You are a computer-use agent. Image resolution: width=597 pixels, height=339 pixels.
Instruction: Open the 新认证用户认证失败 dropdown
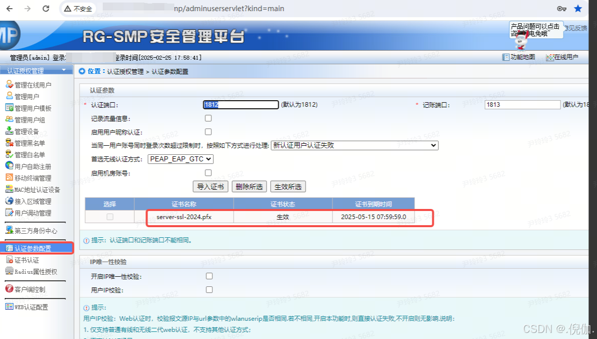click(354, 145)
